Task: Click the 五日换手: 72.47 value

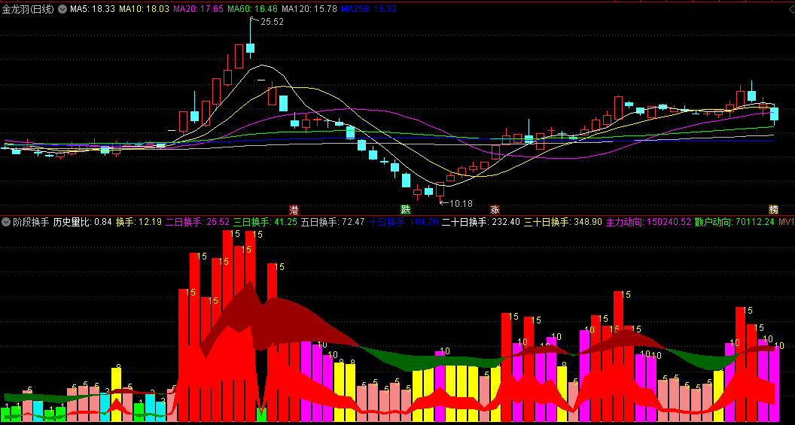Action: tap(333, 221)
